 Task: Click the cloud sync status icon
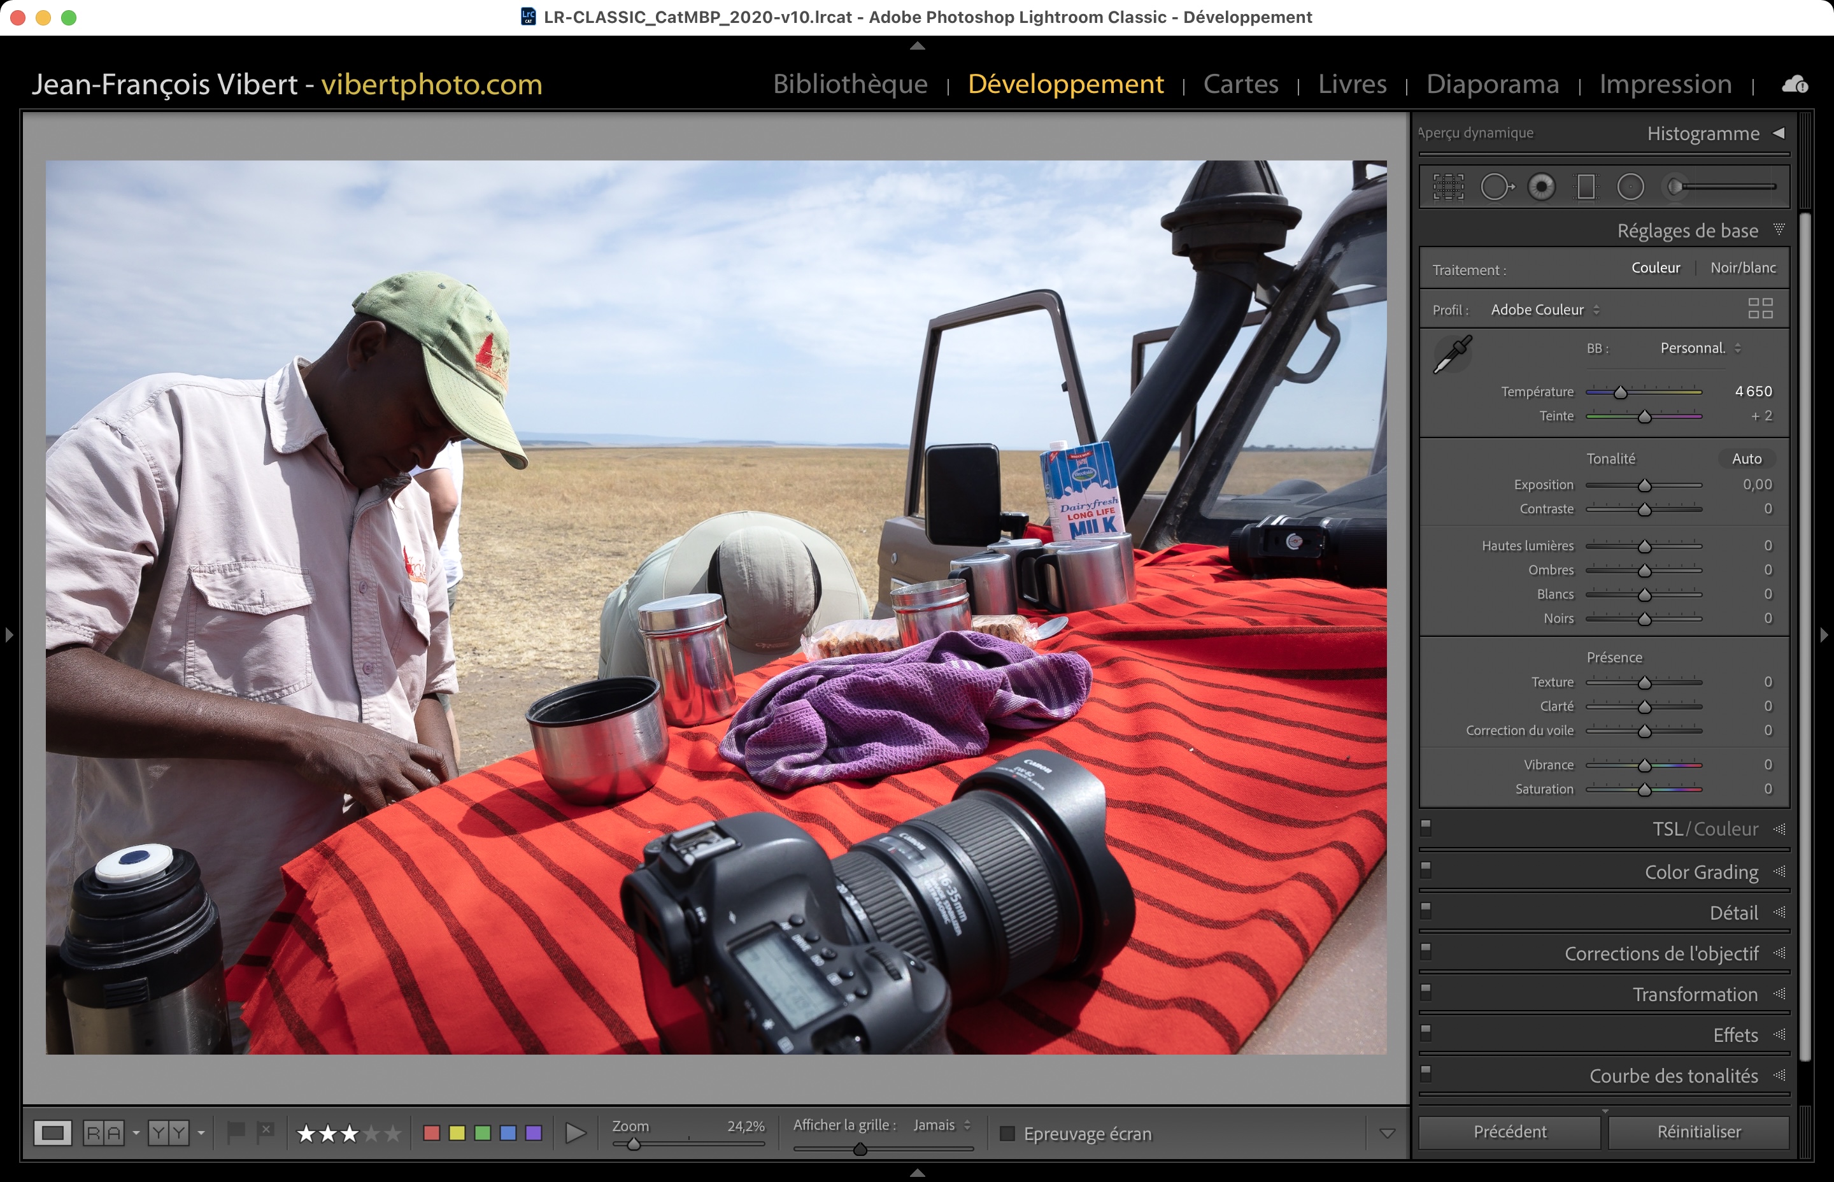click(1794, 85)
